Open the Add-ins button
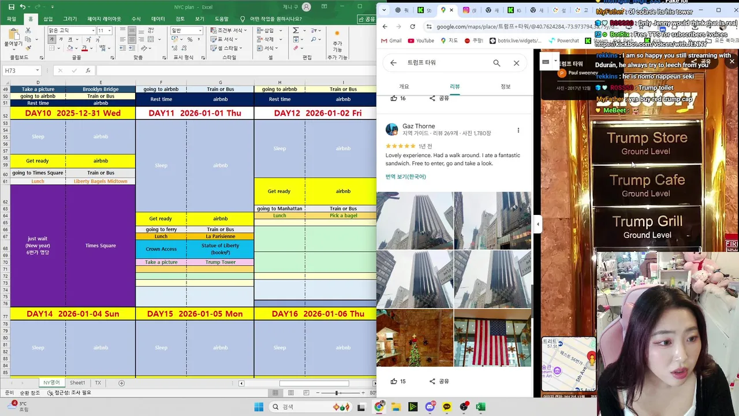Viewport: 739px width, 416px height. tap(338, 40)
